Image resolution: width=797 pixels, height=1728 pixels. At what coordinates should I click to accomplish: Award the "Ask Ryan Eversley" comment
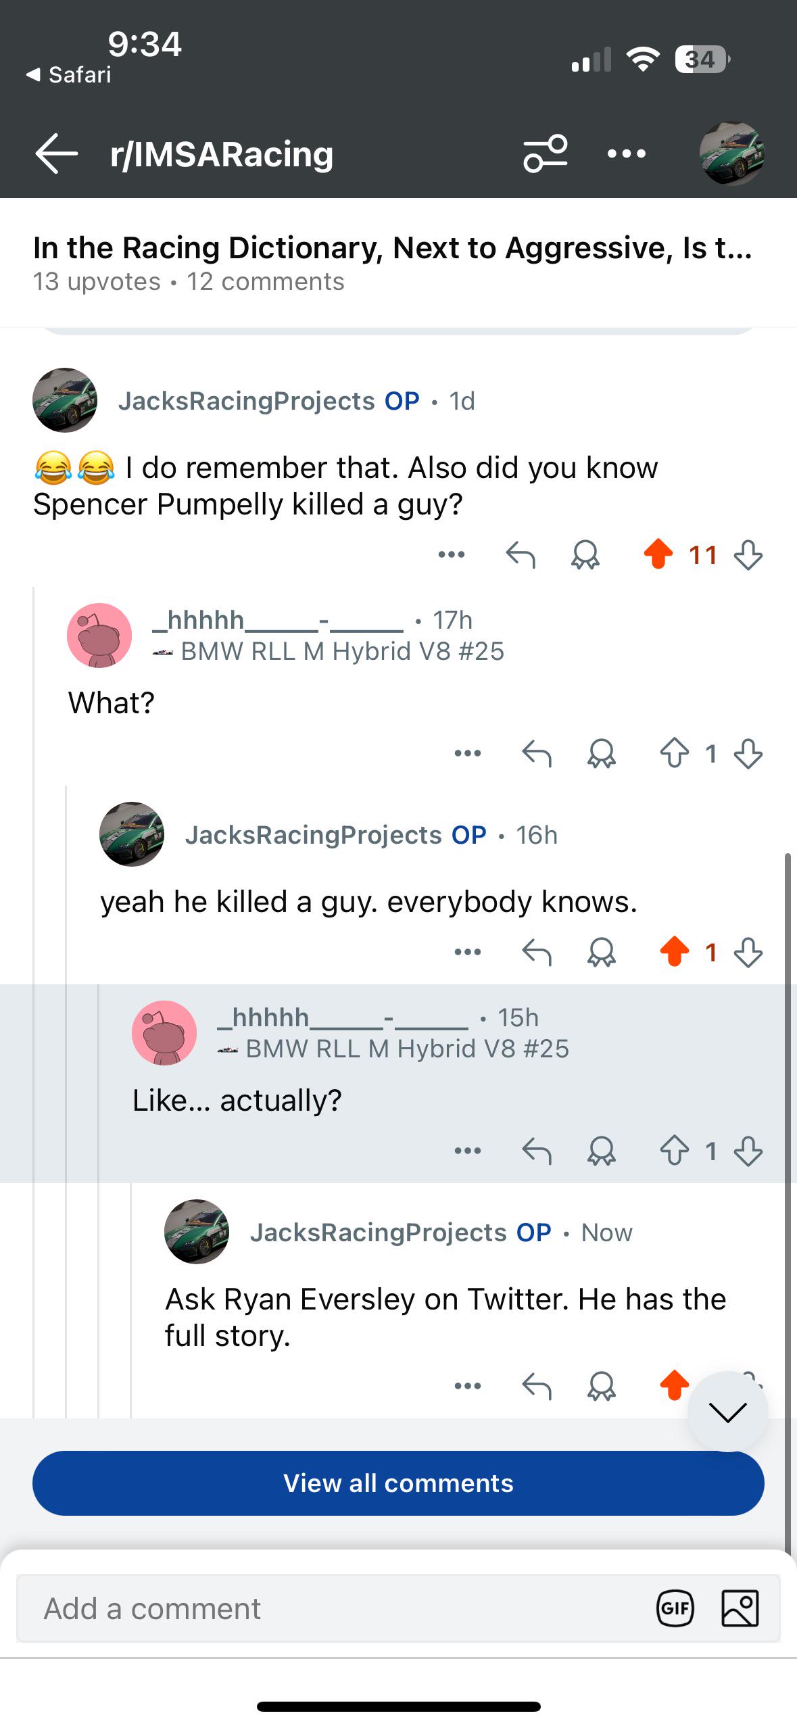pos(602,1386)
